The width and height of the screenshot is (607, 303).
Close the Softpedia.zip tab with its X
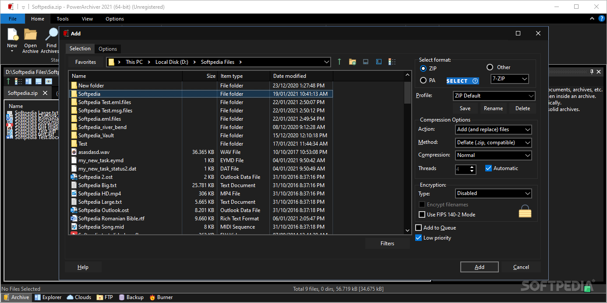tap(45, 93)
